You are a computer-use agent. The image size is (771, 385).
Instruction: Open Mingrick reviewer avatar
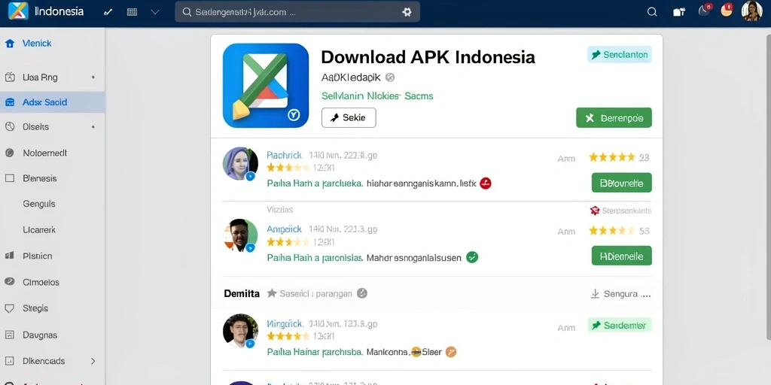240,332
